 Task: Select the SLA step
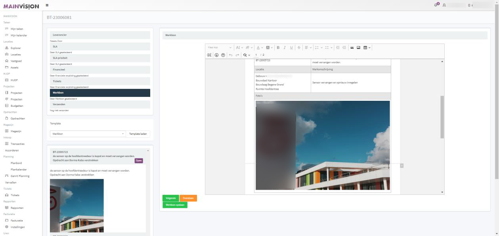tap(100, 46)
